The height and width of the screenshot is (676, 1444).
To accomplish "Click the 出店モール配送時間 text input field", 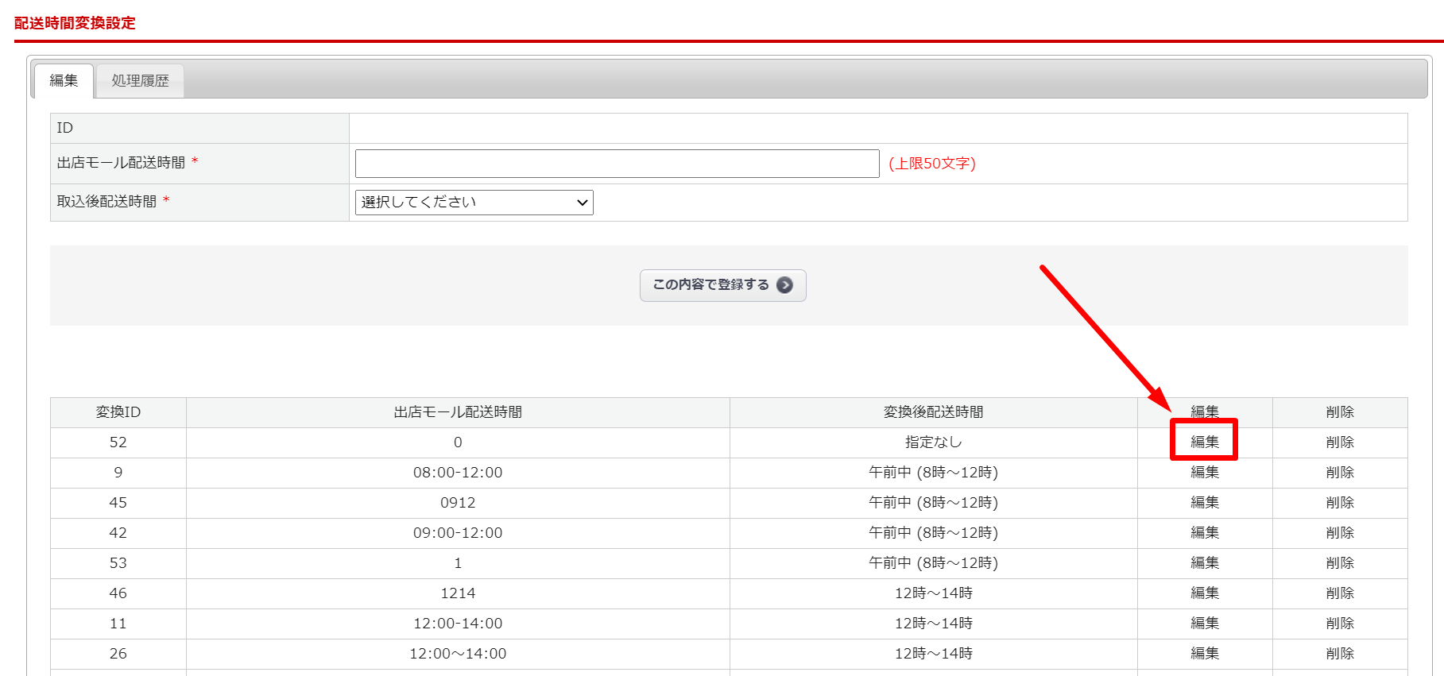I will (617, 164).
